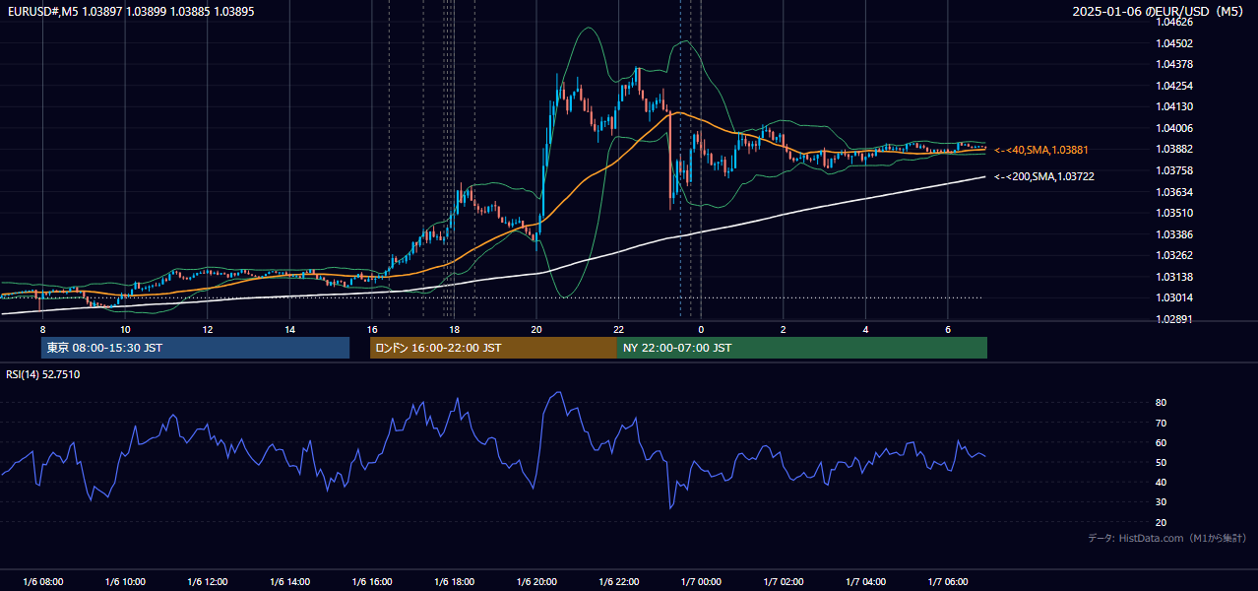The image size is (1258, 591).
Task: Click the '1/7 06:00' bottom time label
Action: pyautogui.click(x=947, y=582)
